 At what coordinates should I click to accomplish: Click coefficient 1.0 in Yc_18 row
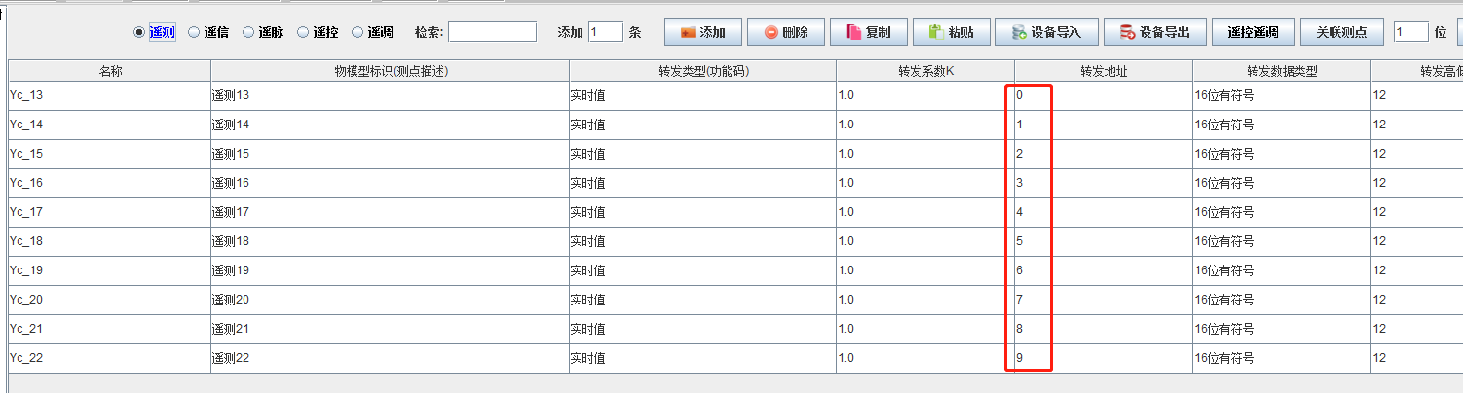925,241
